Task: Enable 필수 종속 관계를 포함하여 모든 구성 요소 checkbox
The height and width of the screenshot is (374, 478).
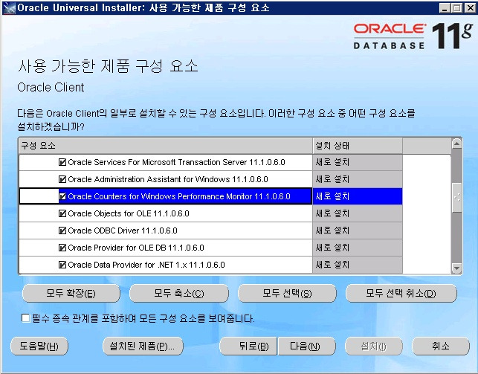Action: 25,318
